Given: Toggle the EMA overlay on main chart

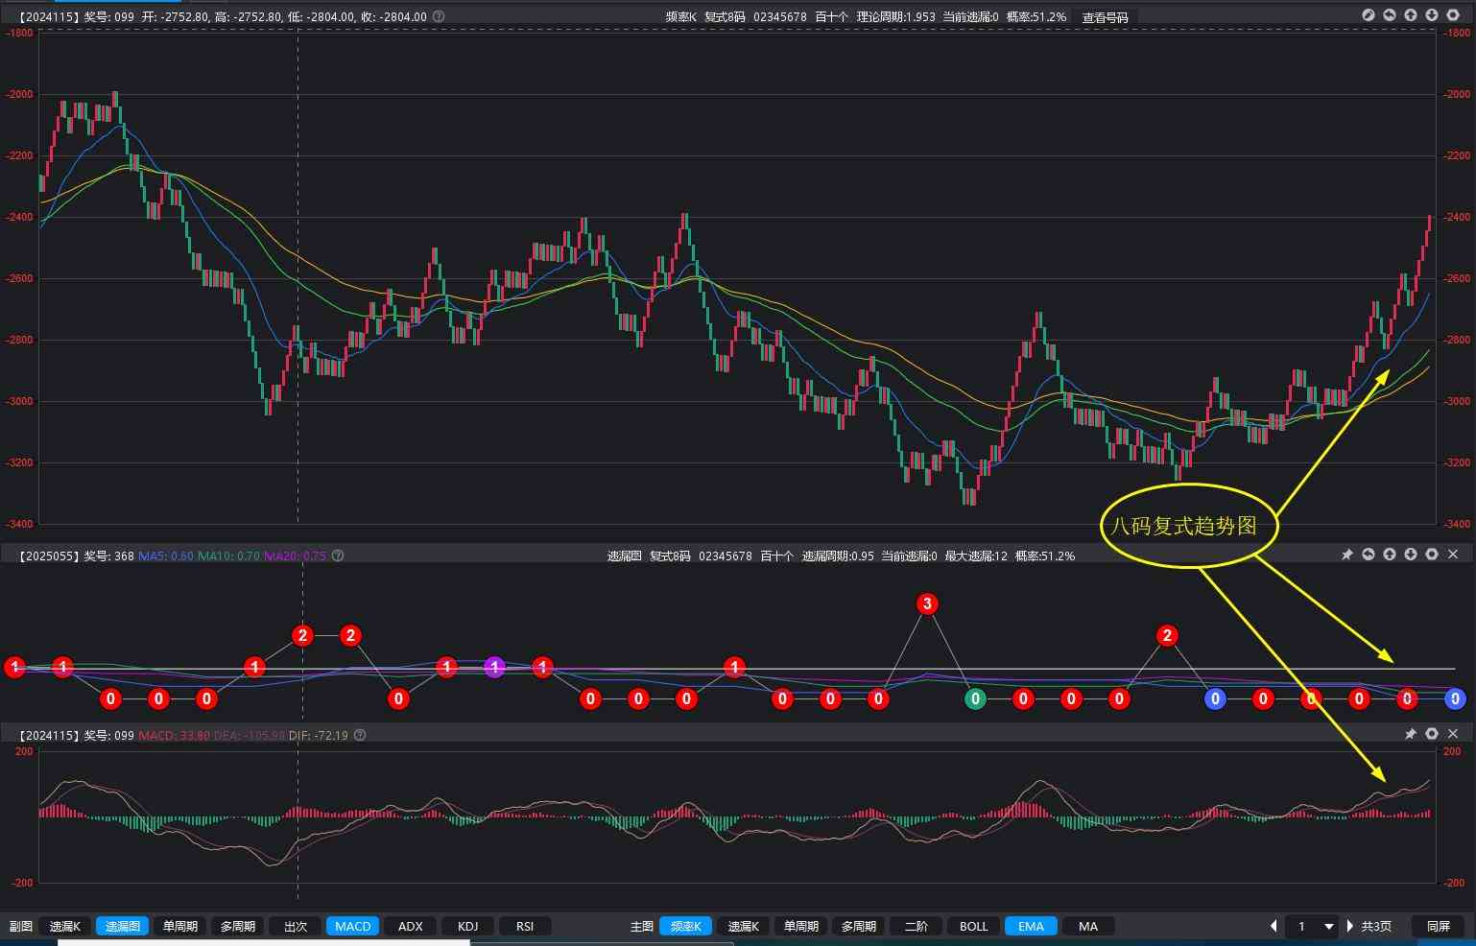Looking at the screenshot, I should [x=1031, y=926].
